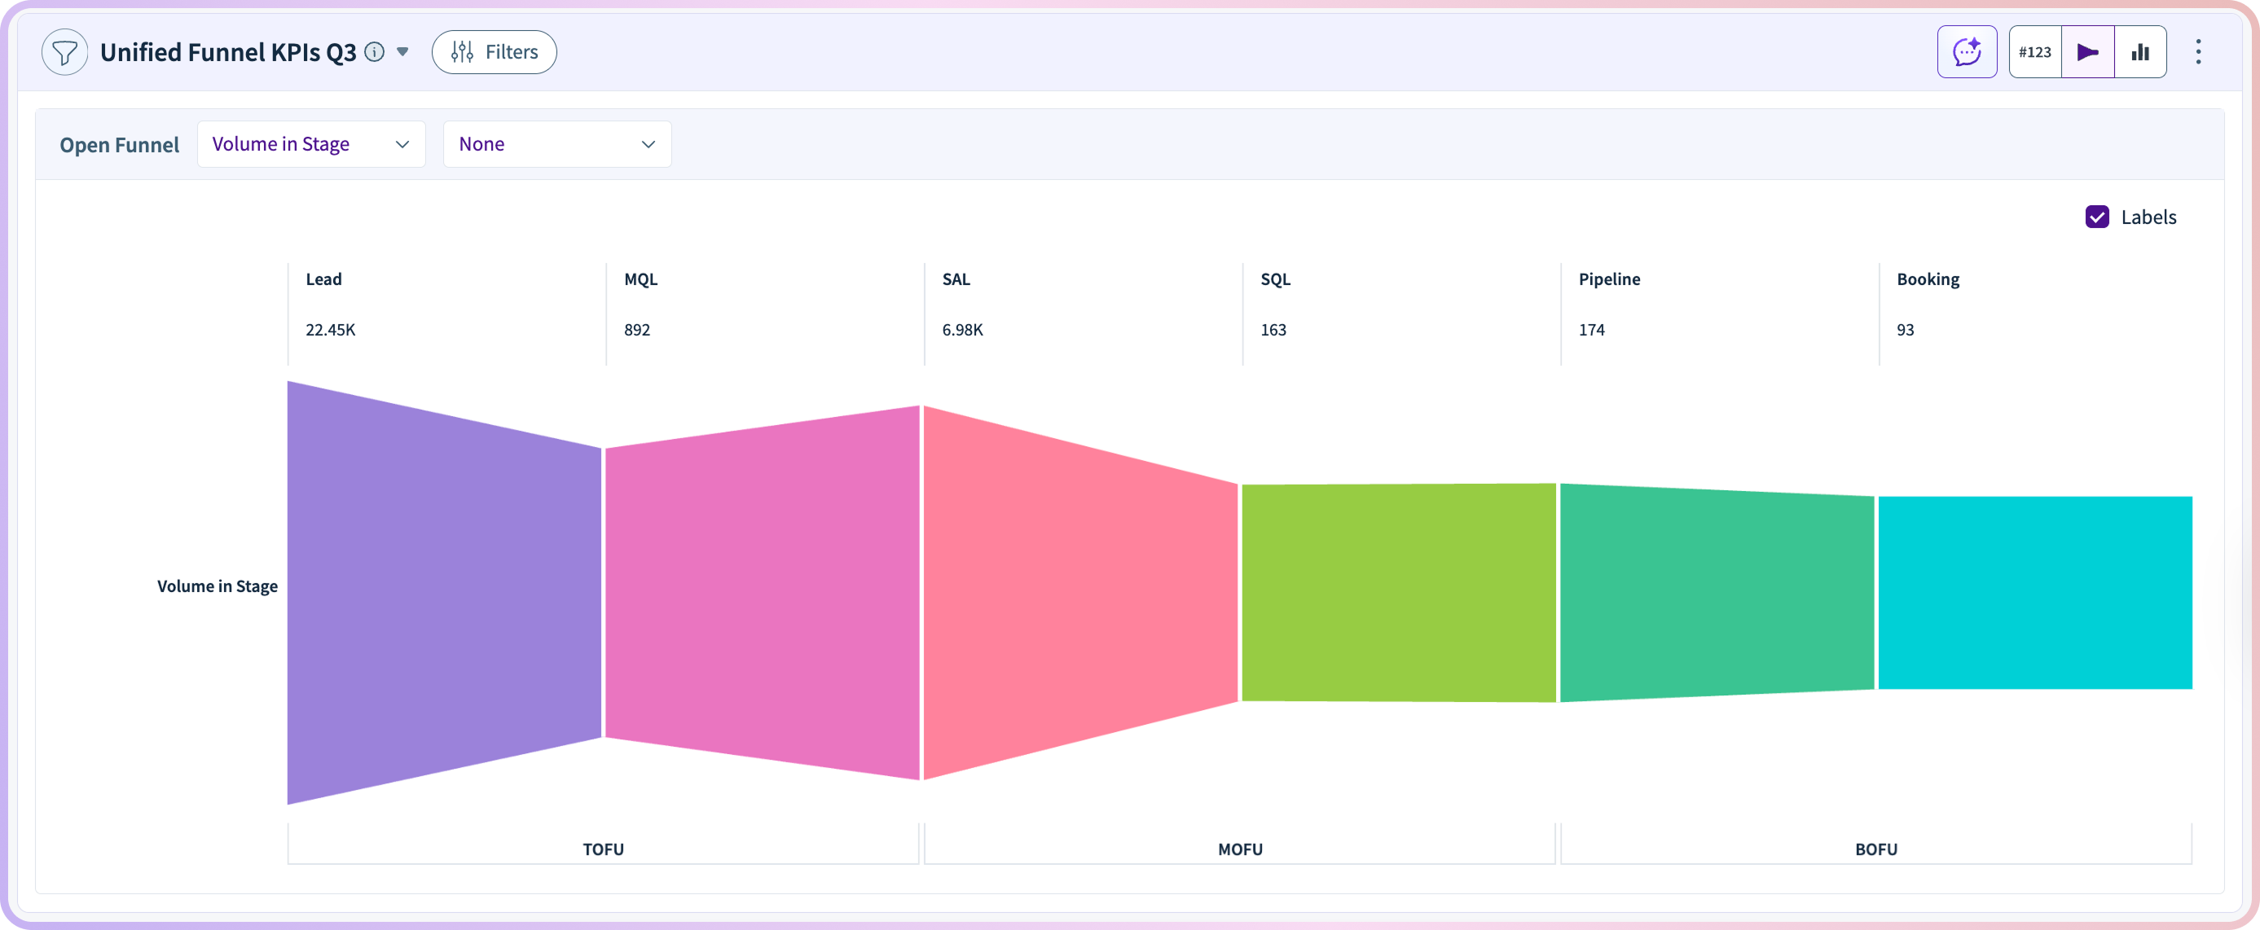2260x930 pixels.
Task: Switch to the #123 number view
Action: [2034, 52]
